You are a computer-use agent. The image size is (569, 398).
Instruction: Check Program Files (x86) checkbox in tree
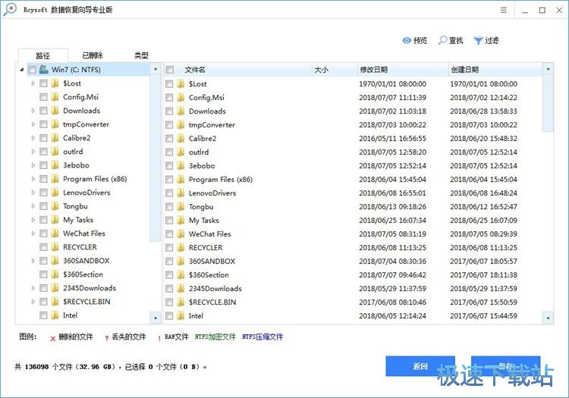43,179
